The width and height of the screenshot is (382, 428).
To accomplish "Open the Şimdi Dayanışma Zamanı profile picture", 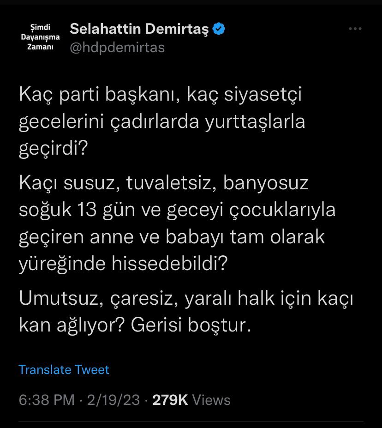I will pyautogui.click(x=40, y=37).
